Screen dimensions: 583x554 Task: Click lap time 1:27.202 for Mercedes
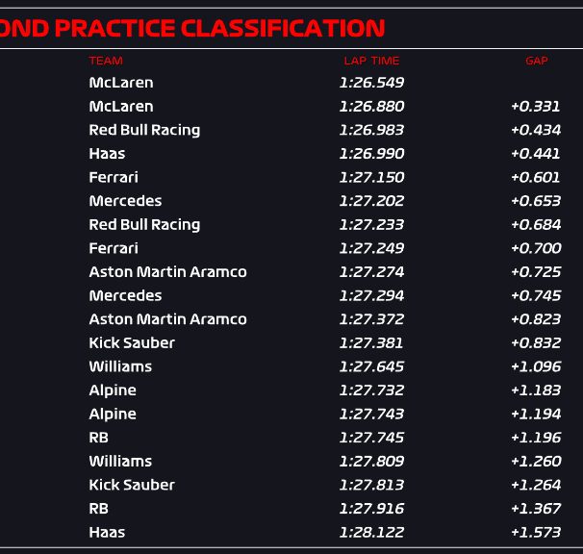point(371,201)
